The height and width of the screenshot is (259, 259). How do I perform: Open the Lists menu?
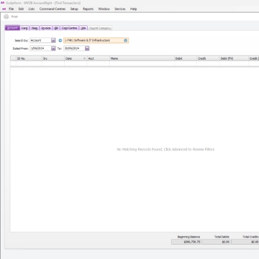(x=32, y=9)
